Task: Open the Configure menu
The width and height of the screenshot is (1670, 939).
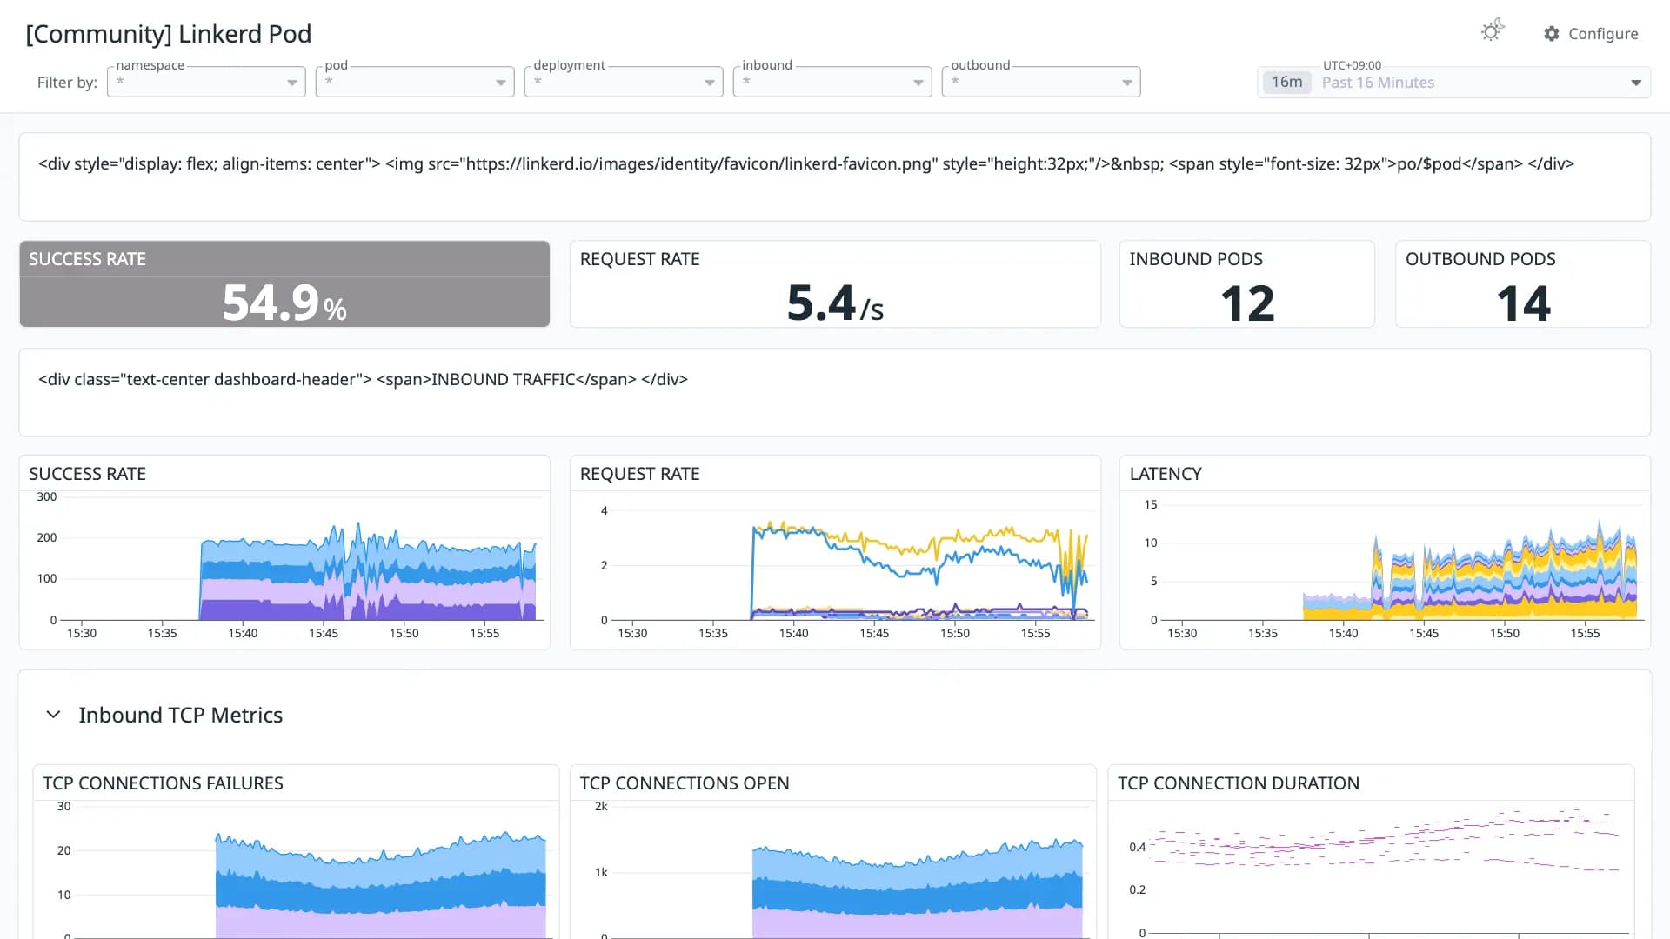Action: click(1591, 34)
